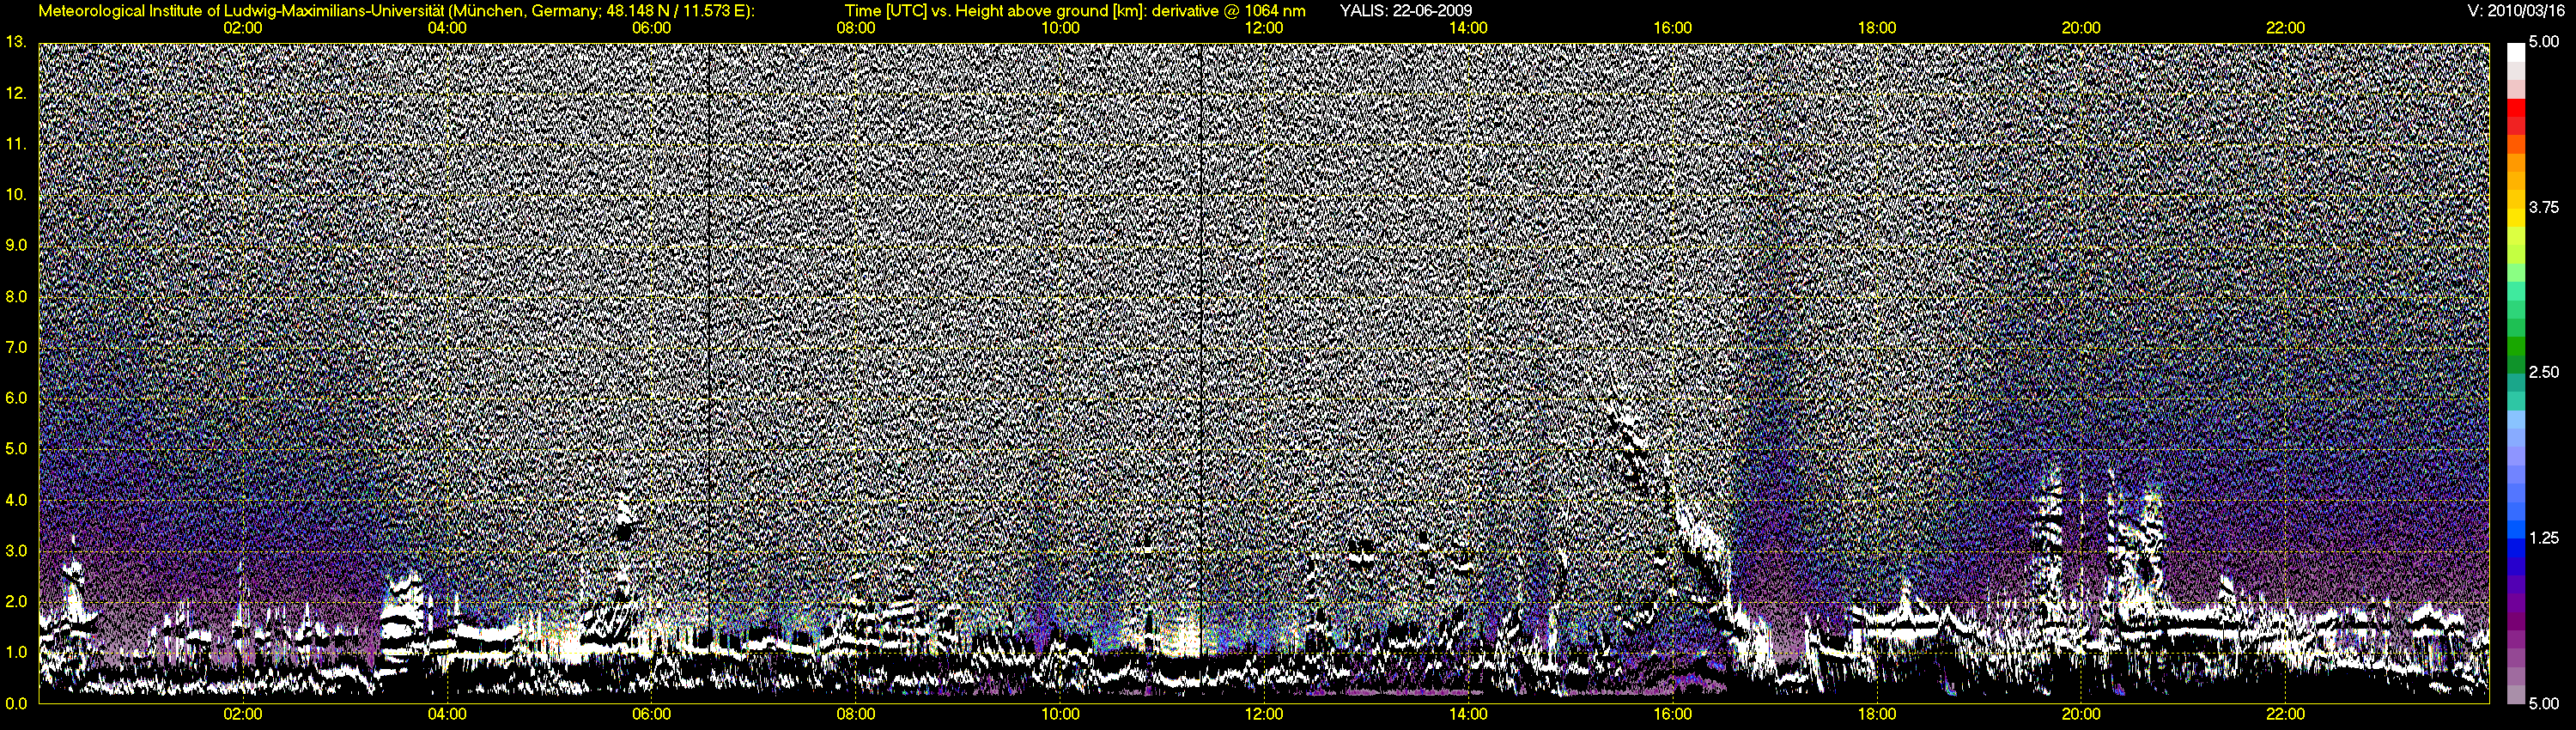Click the '12.' height axis label
Viewport: 2576px width, 730px height.
tap(15, 93)
